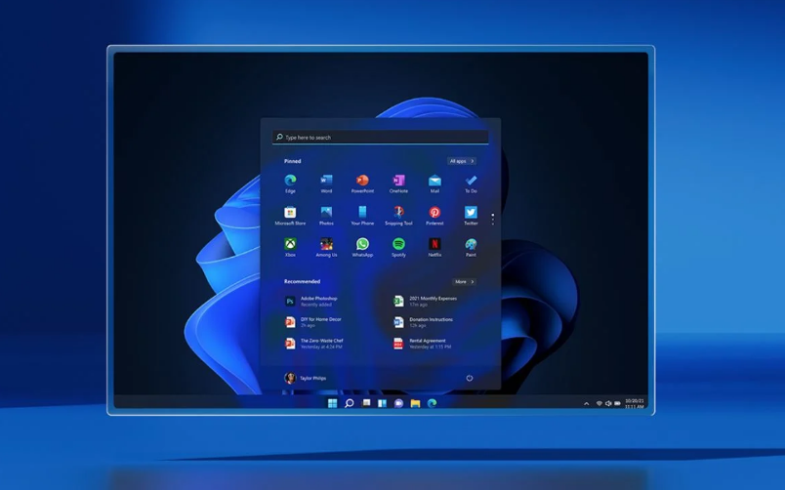785x490 pixels.
Task: Launch Edge from the taskbar
Action: click(432, 403)
